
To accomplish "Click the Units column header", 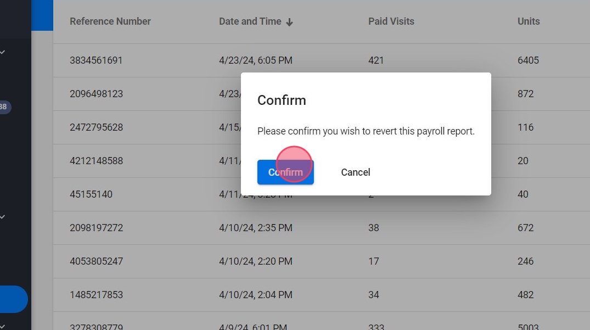I will pyautogui.click(x=529, y=21).
